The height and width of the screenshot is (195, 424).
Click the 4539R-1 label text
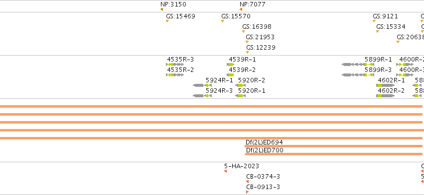242,60
